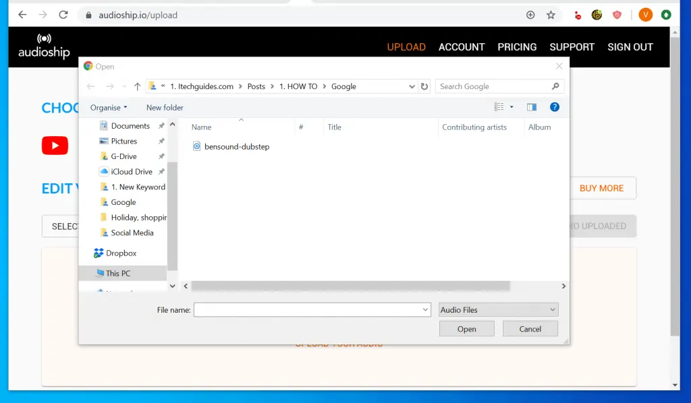Click the install app plus icon in the address bar
The height and width of the screenshot is (403, 691).
tap(530, 15)
